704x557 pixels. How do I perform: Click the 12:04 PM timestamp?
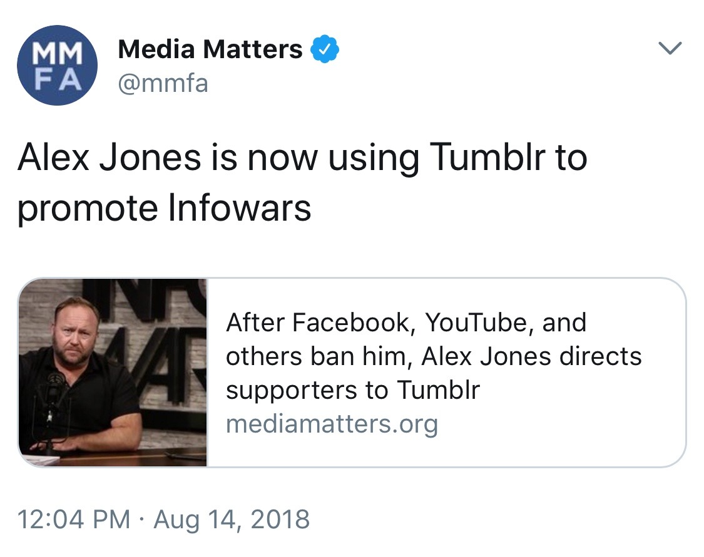tap(74, 519)
